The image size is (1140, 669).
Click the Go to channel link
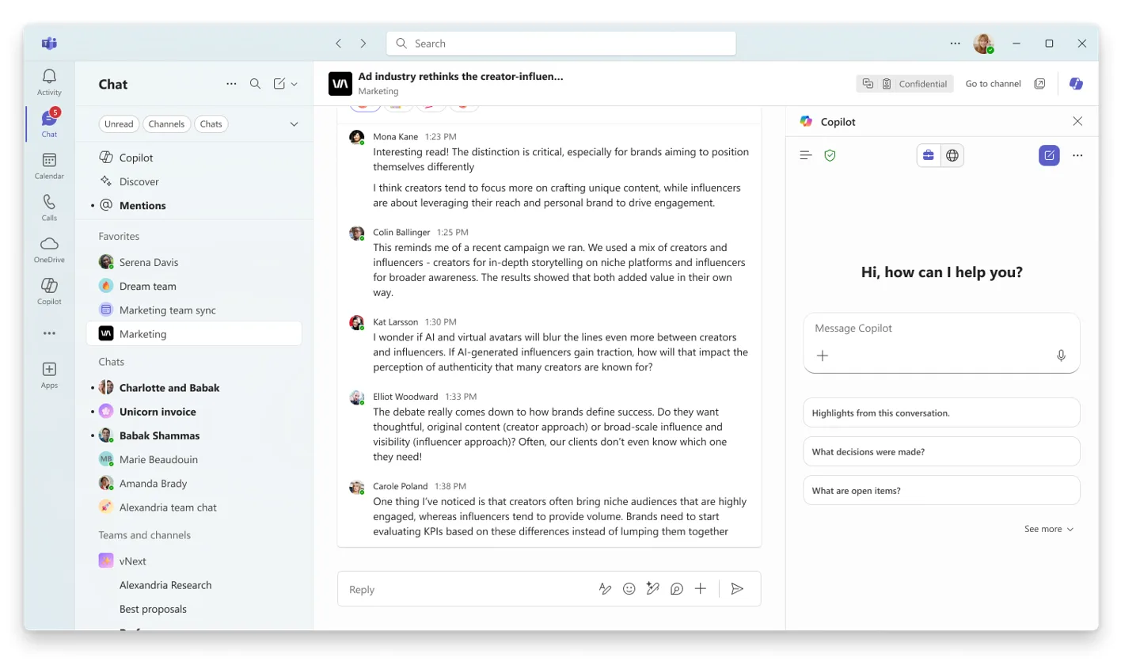coord(993,83)
